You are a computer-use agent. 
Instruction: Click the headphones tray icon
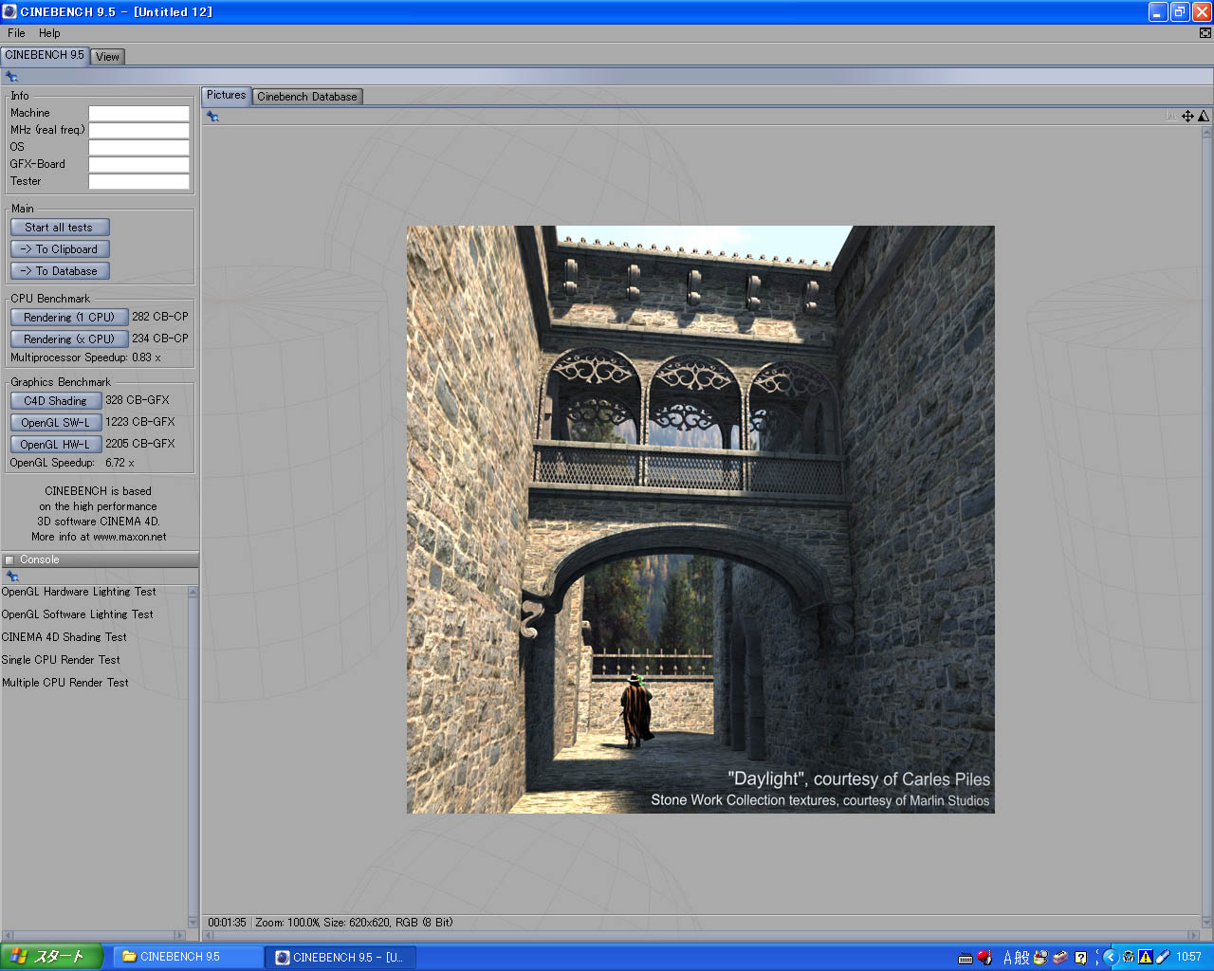1128,957
